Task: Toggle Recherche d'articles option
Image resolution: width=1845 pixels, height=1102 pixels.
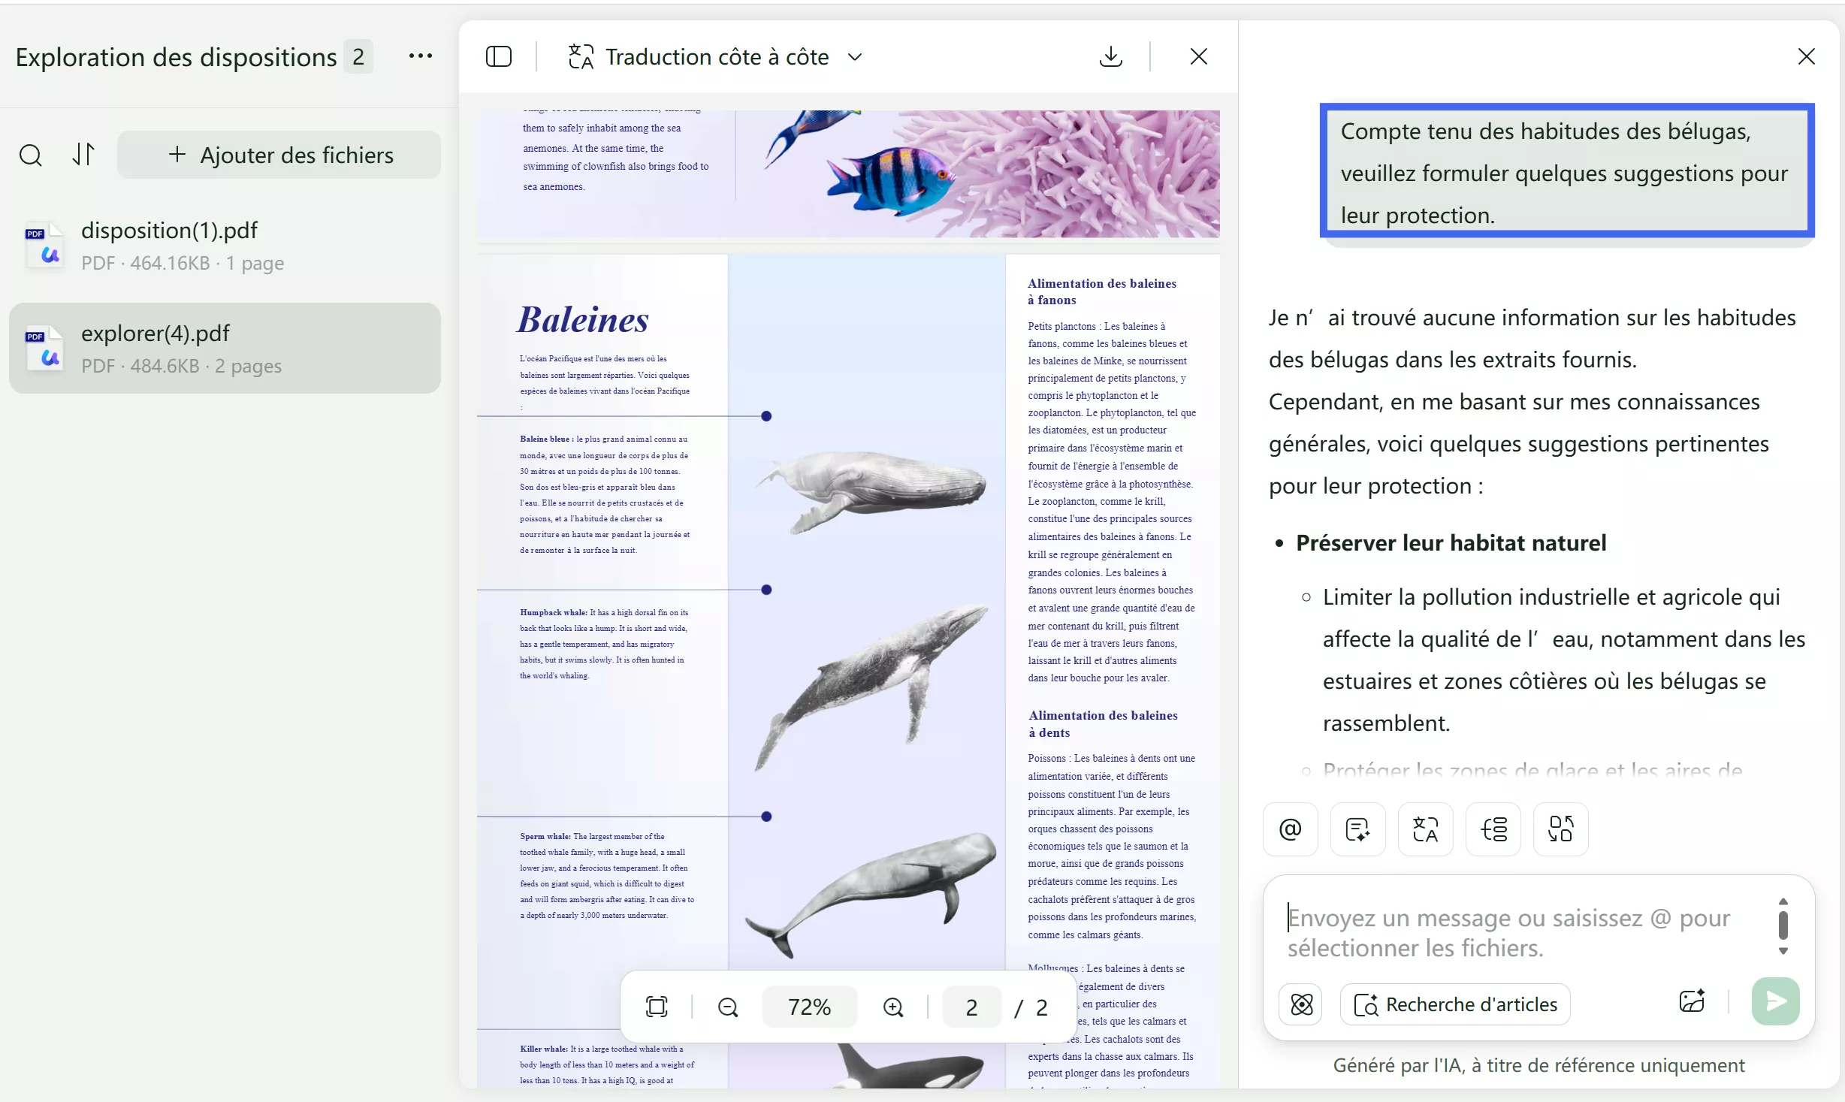Action: click(x=1455, y=1004)
